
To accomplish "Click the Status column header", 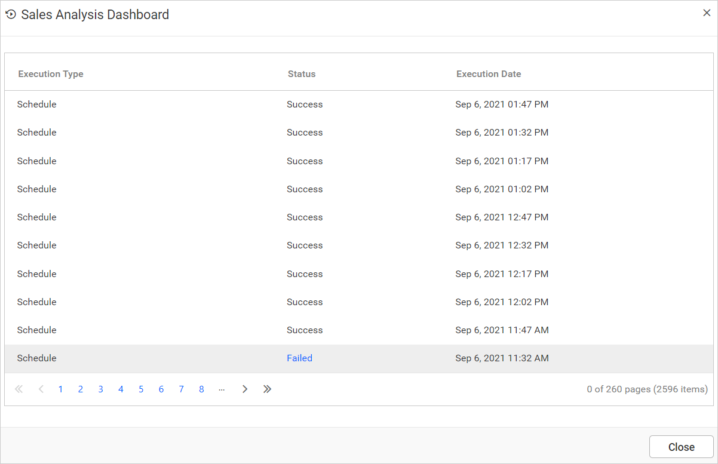I will coord(302,74).
